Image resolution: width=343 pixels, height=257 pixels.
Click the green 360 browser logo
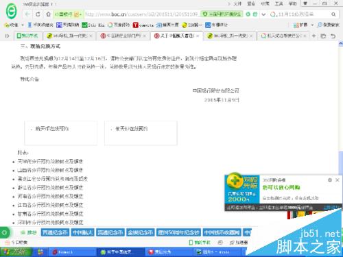point(11,11)
